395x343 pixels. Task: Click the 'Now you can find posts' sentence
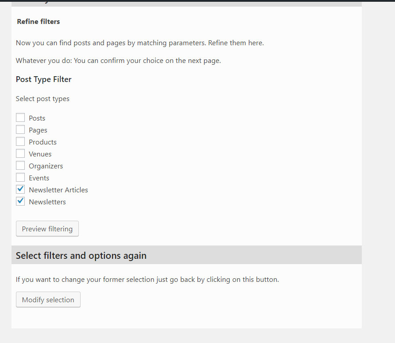click(140, 43)
